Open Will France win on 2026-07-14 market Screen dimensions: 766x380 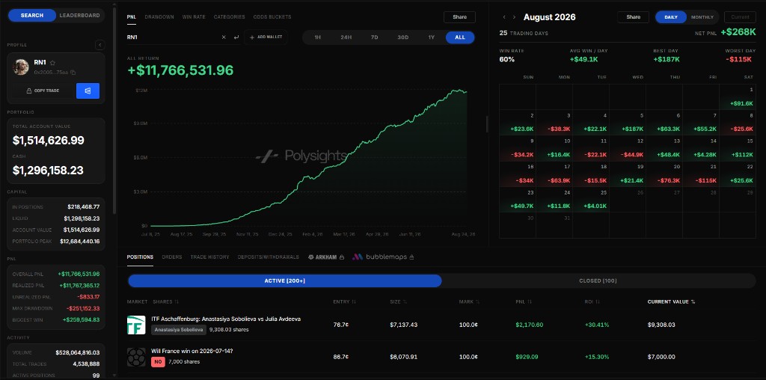(192, 351)
